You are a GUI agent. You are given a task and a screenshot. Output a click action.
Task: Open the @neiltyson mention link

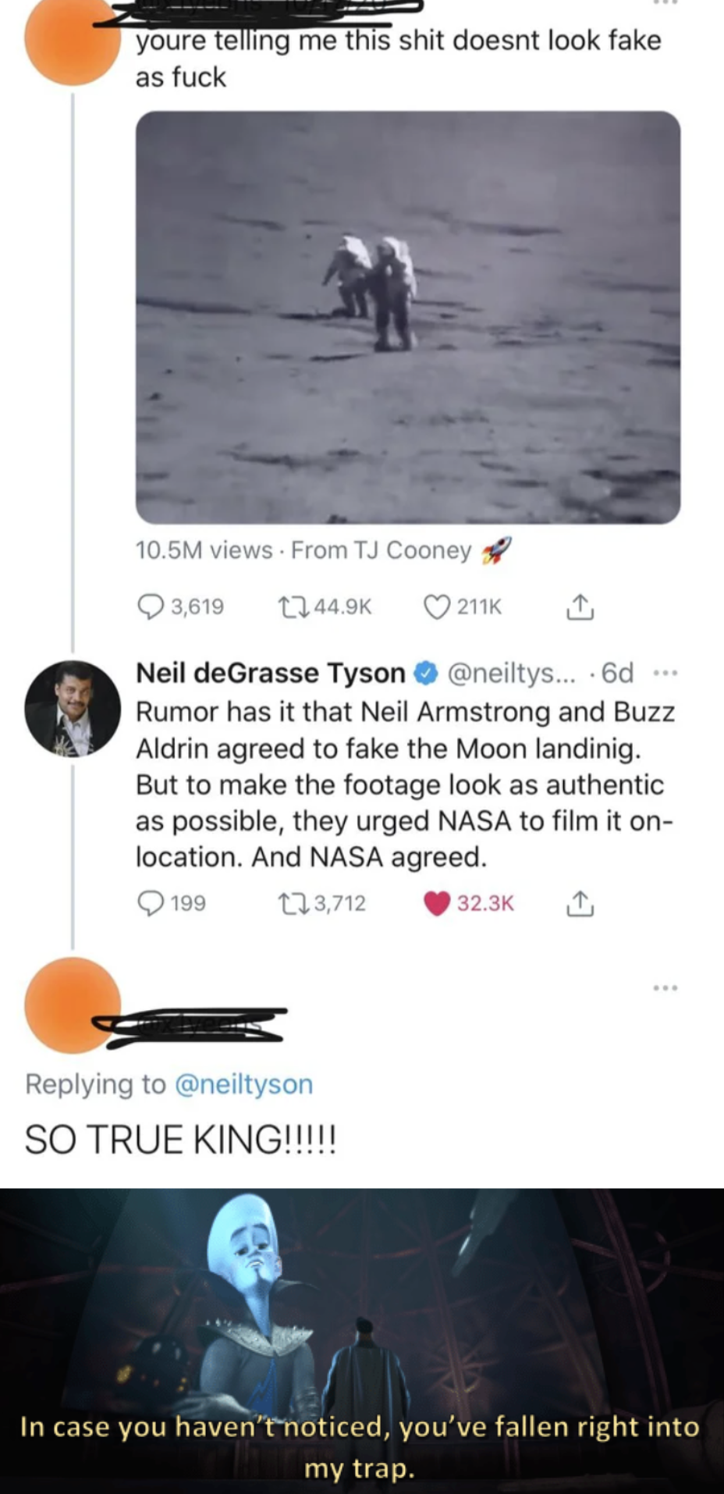click(x=244, y=1084)
